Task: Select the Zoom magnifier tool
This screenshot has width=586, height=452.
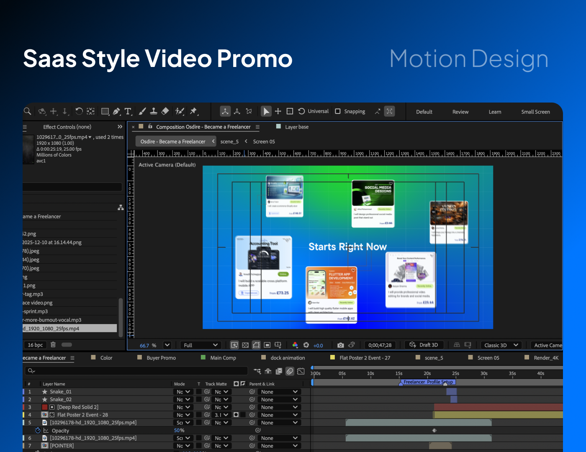Action: pyautogui.click(x=27, y=111)
